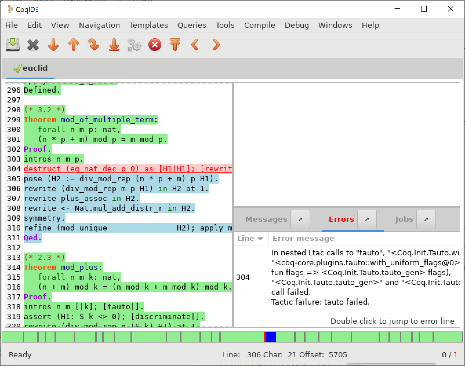The image size is (465, 366).
Task: Save the current Coq file
Action: tap(12, 45)
